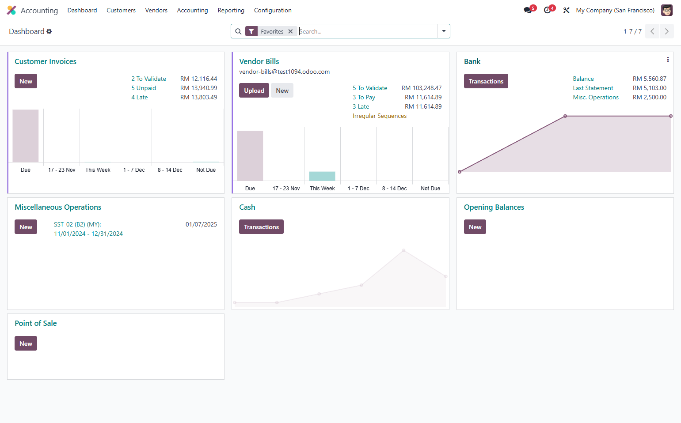
Task: Open the Reporting menu
Action: click(x=231, y=10)
